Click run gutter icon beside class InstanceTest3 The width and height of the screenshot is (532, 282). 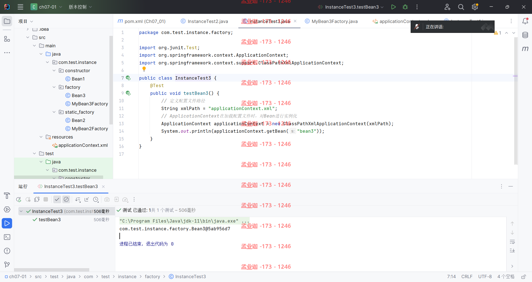[128, 78]
